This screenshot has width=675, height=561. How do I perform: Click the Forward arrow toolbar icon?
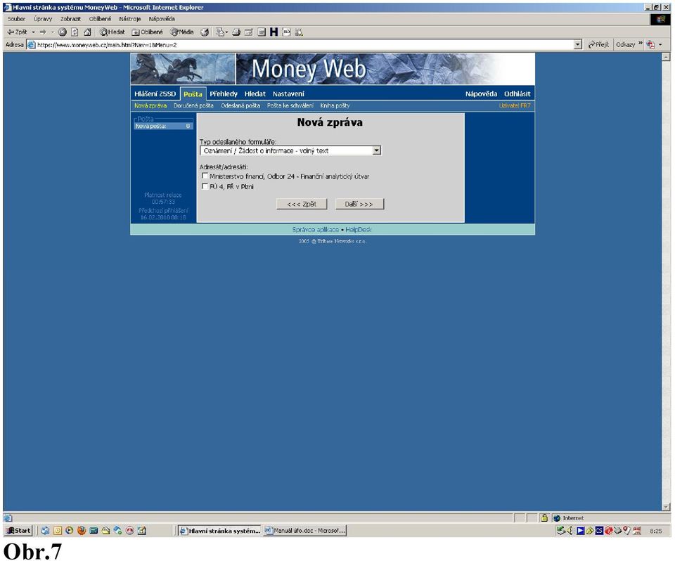click(43, 32)
